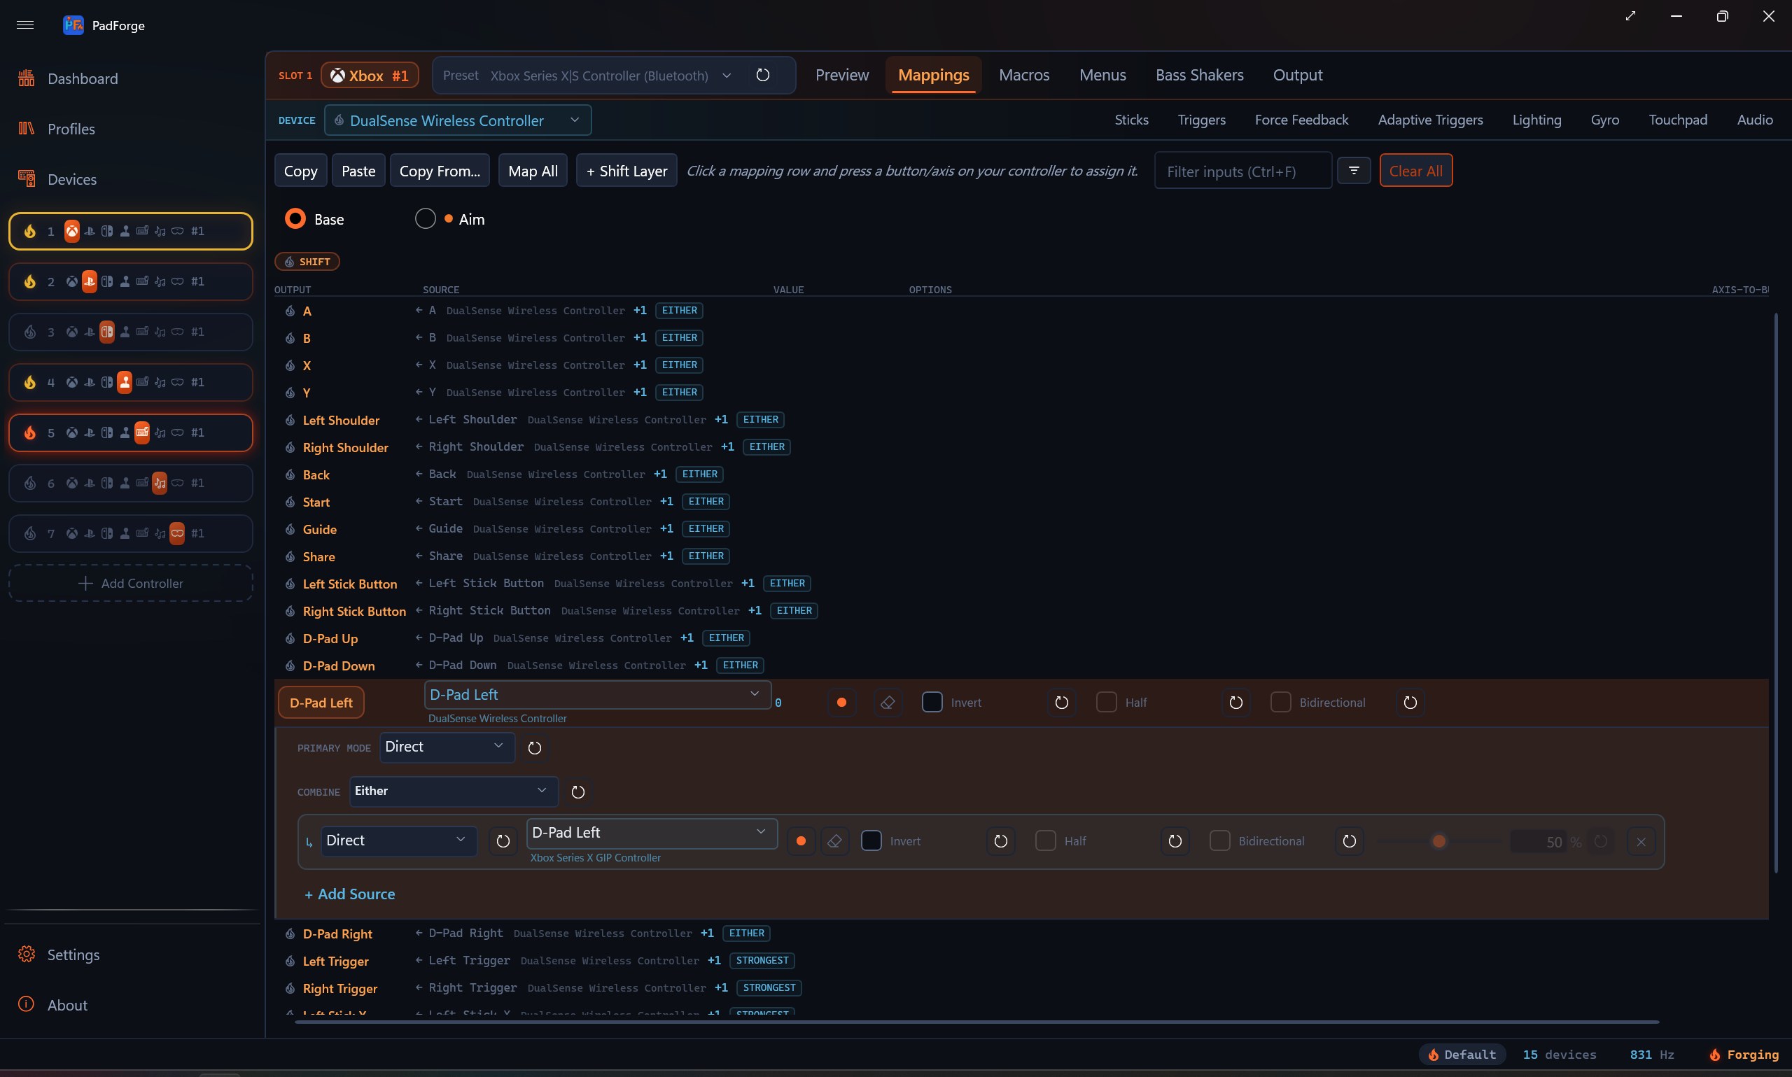Select controller slot 5 card

(131, 432)
